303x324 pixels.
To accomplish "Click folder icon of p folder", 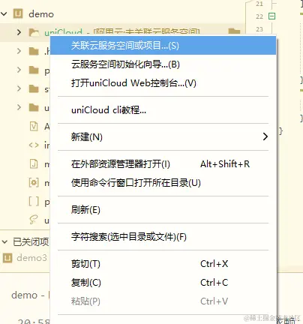I will (x=34, y=70).
